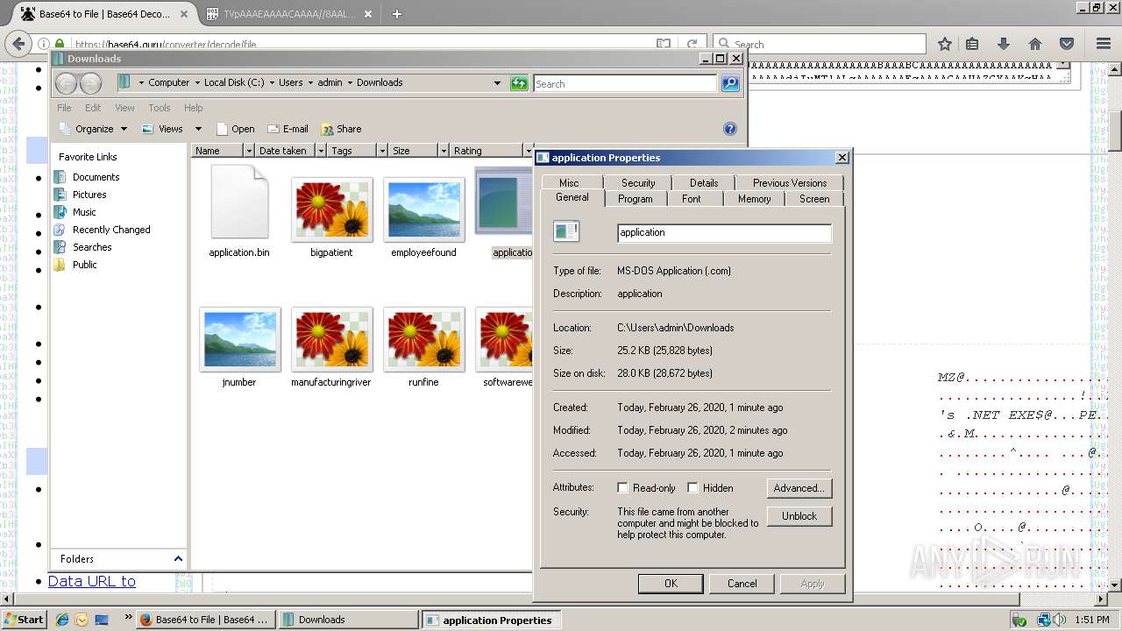Expand the address bar history dropdown
Image resolution: width=1122 pixels, height=631 pixels.
click(497, 83)
